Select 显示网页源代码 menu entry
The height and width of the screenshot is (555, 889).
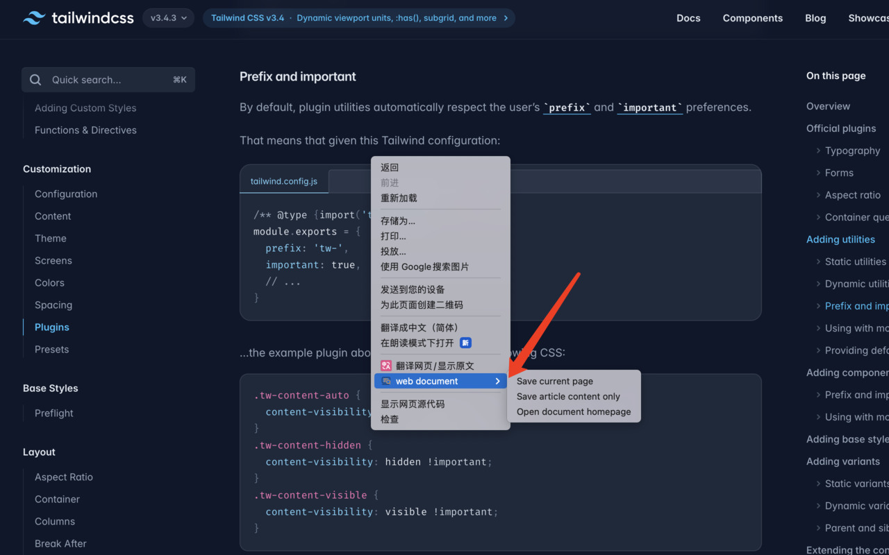tap(440, 404)
